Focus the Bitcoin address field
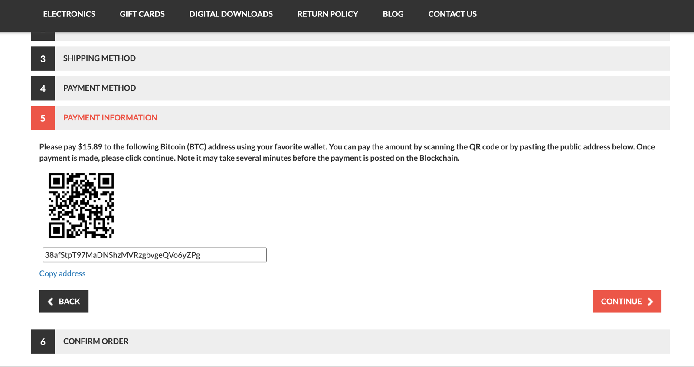The image size is (694, 367). coord(154,255)
